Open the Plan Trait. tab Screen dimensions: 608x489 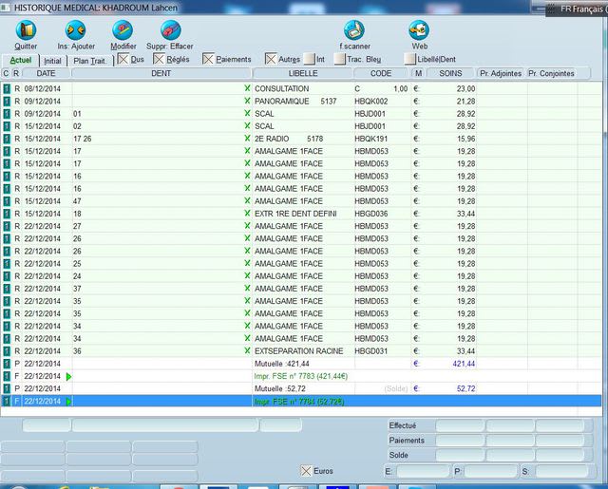90,61
